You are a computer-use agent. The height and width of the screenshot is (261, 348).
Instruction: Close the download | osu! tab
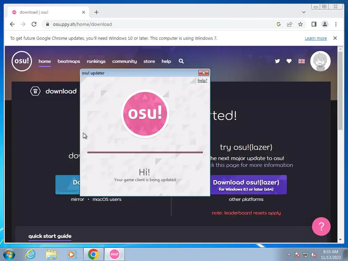[x=84, y=12]
